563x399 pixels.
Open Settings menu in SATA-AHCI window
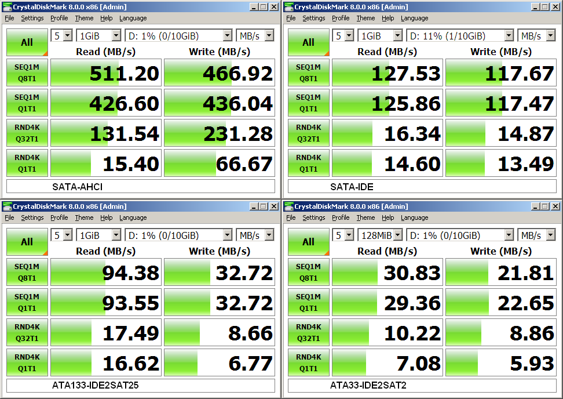pyautogui.click(x=32, y=18)
